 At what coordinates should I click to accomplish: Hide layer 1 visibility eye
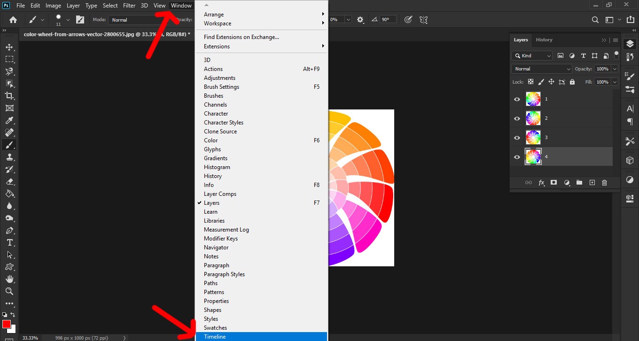pyautogui.click(x=517, y=99)
